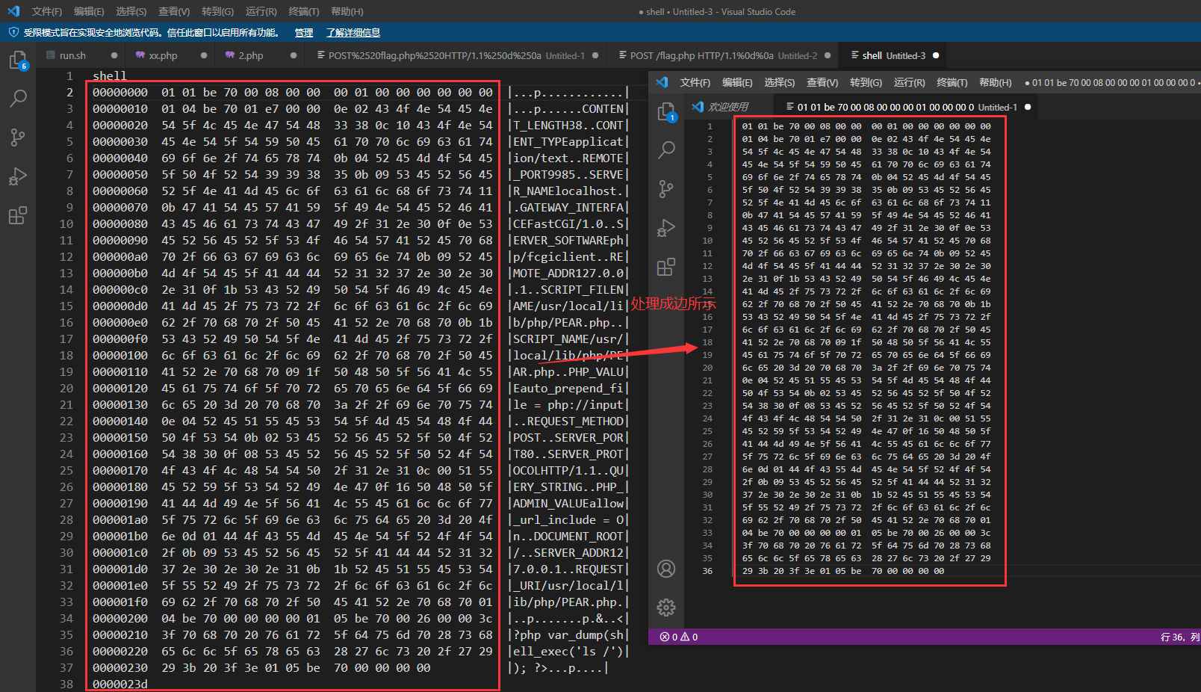
Task: Open 运行(R) menu in inner window
Action: point(909,82)
